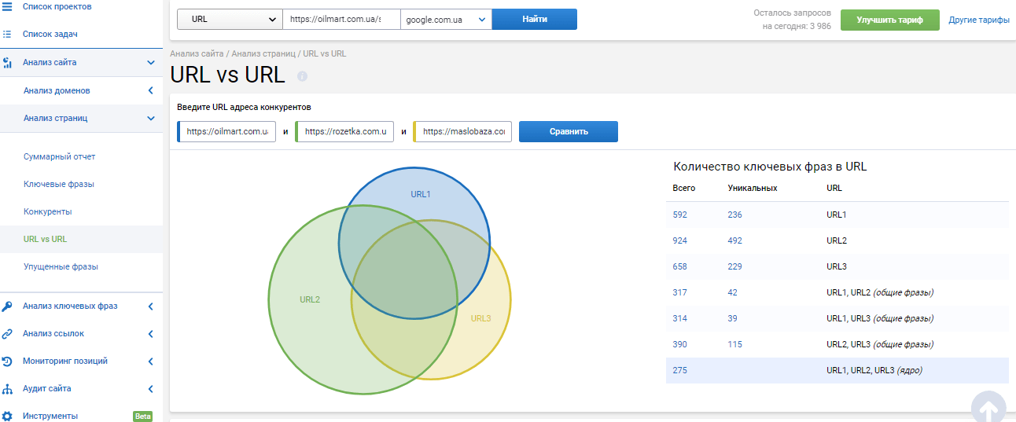Open the google.com.ua search engine dropdown
The height and width of the screenshot is (422, 1016).
[x=446, y=20]
